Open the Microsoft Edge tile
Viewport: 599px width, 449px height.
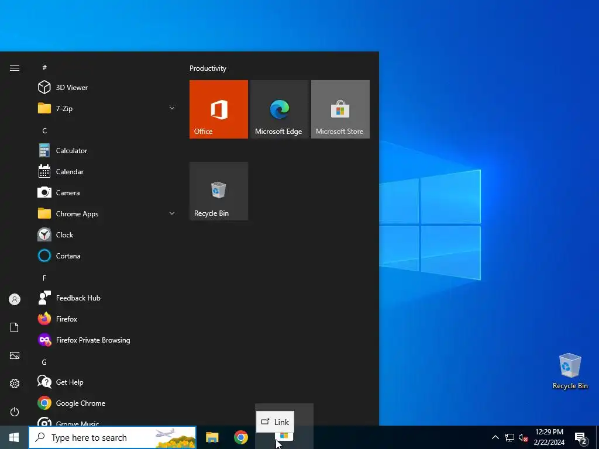coord(279,109)
